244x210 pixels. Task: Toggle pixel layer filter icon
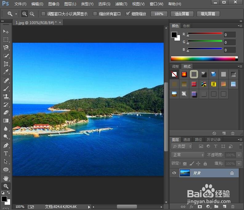[201, 146]
